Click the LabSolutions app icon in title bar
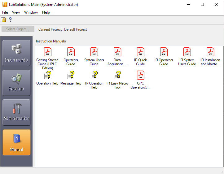Screen dimensions: 224x174 [5, 4]
